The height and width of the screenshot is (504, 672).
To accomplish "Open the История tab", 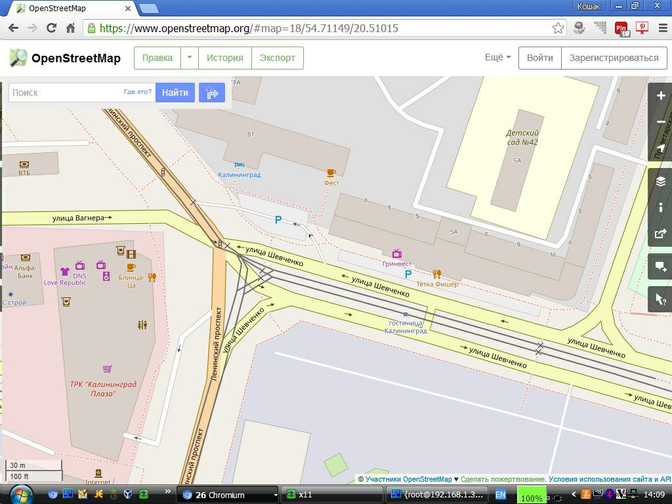I will 225,58.
